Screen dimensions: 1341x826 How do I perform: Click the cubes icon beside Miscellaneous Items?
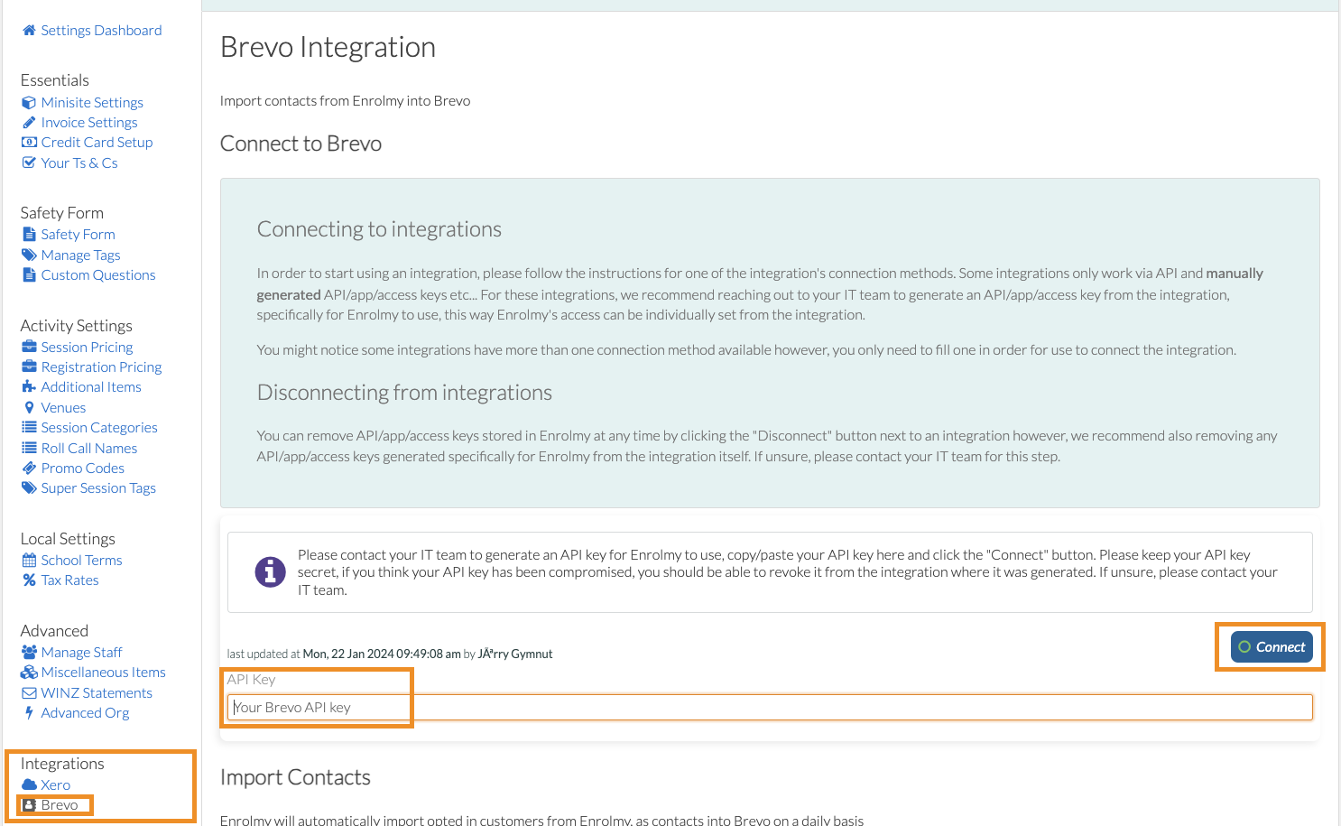click(x=29, y=673)
